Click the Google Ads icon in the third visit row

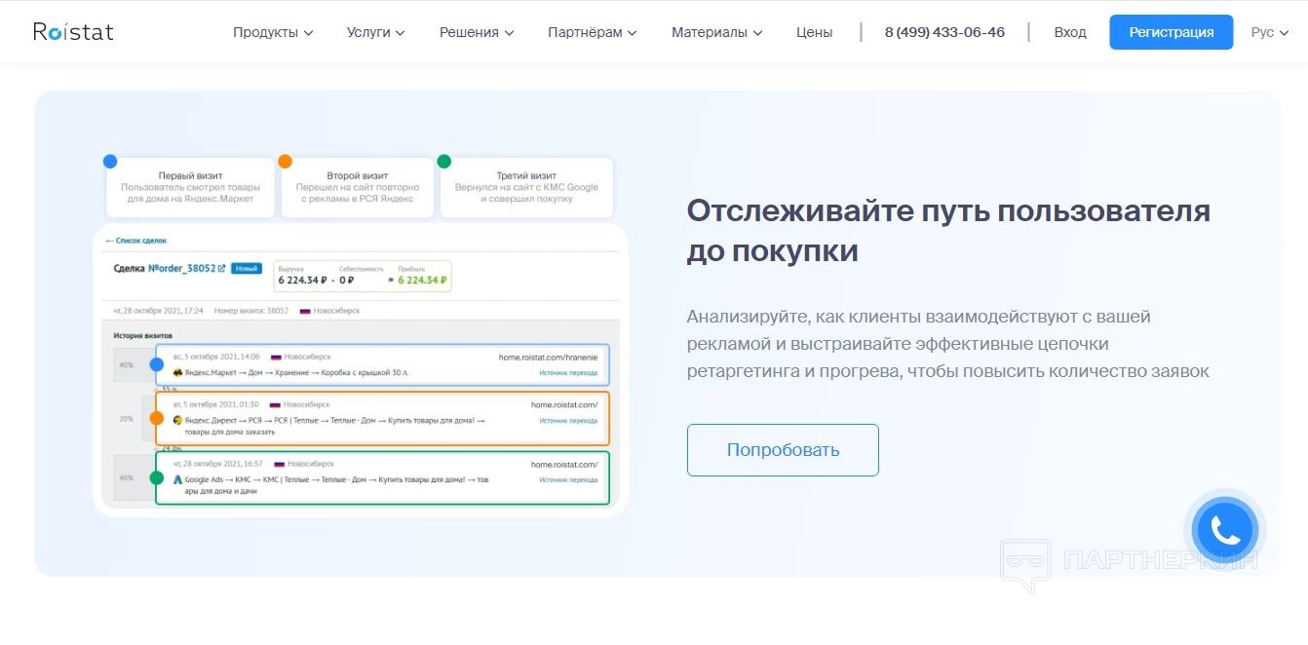tap(177, 479)
